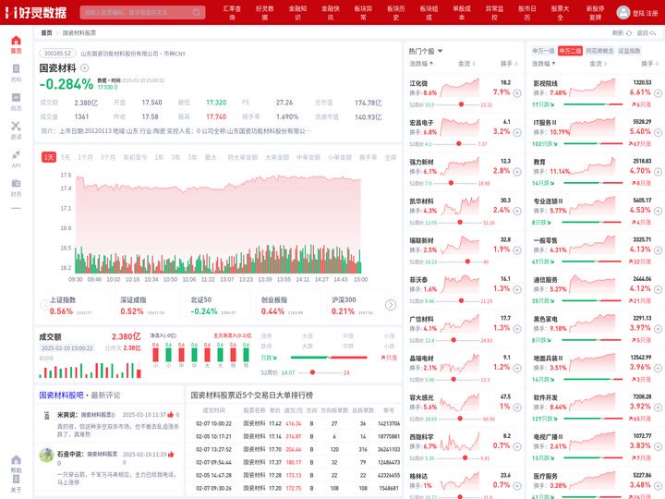Select the 最大 chart range
665x499 pixels.
[211, 157]
